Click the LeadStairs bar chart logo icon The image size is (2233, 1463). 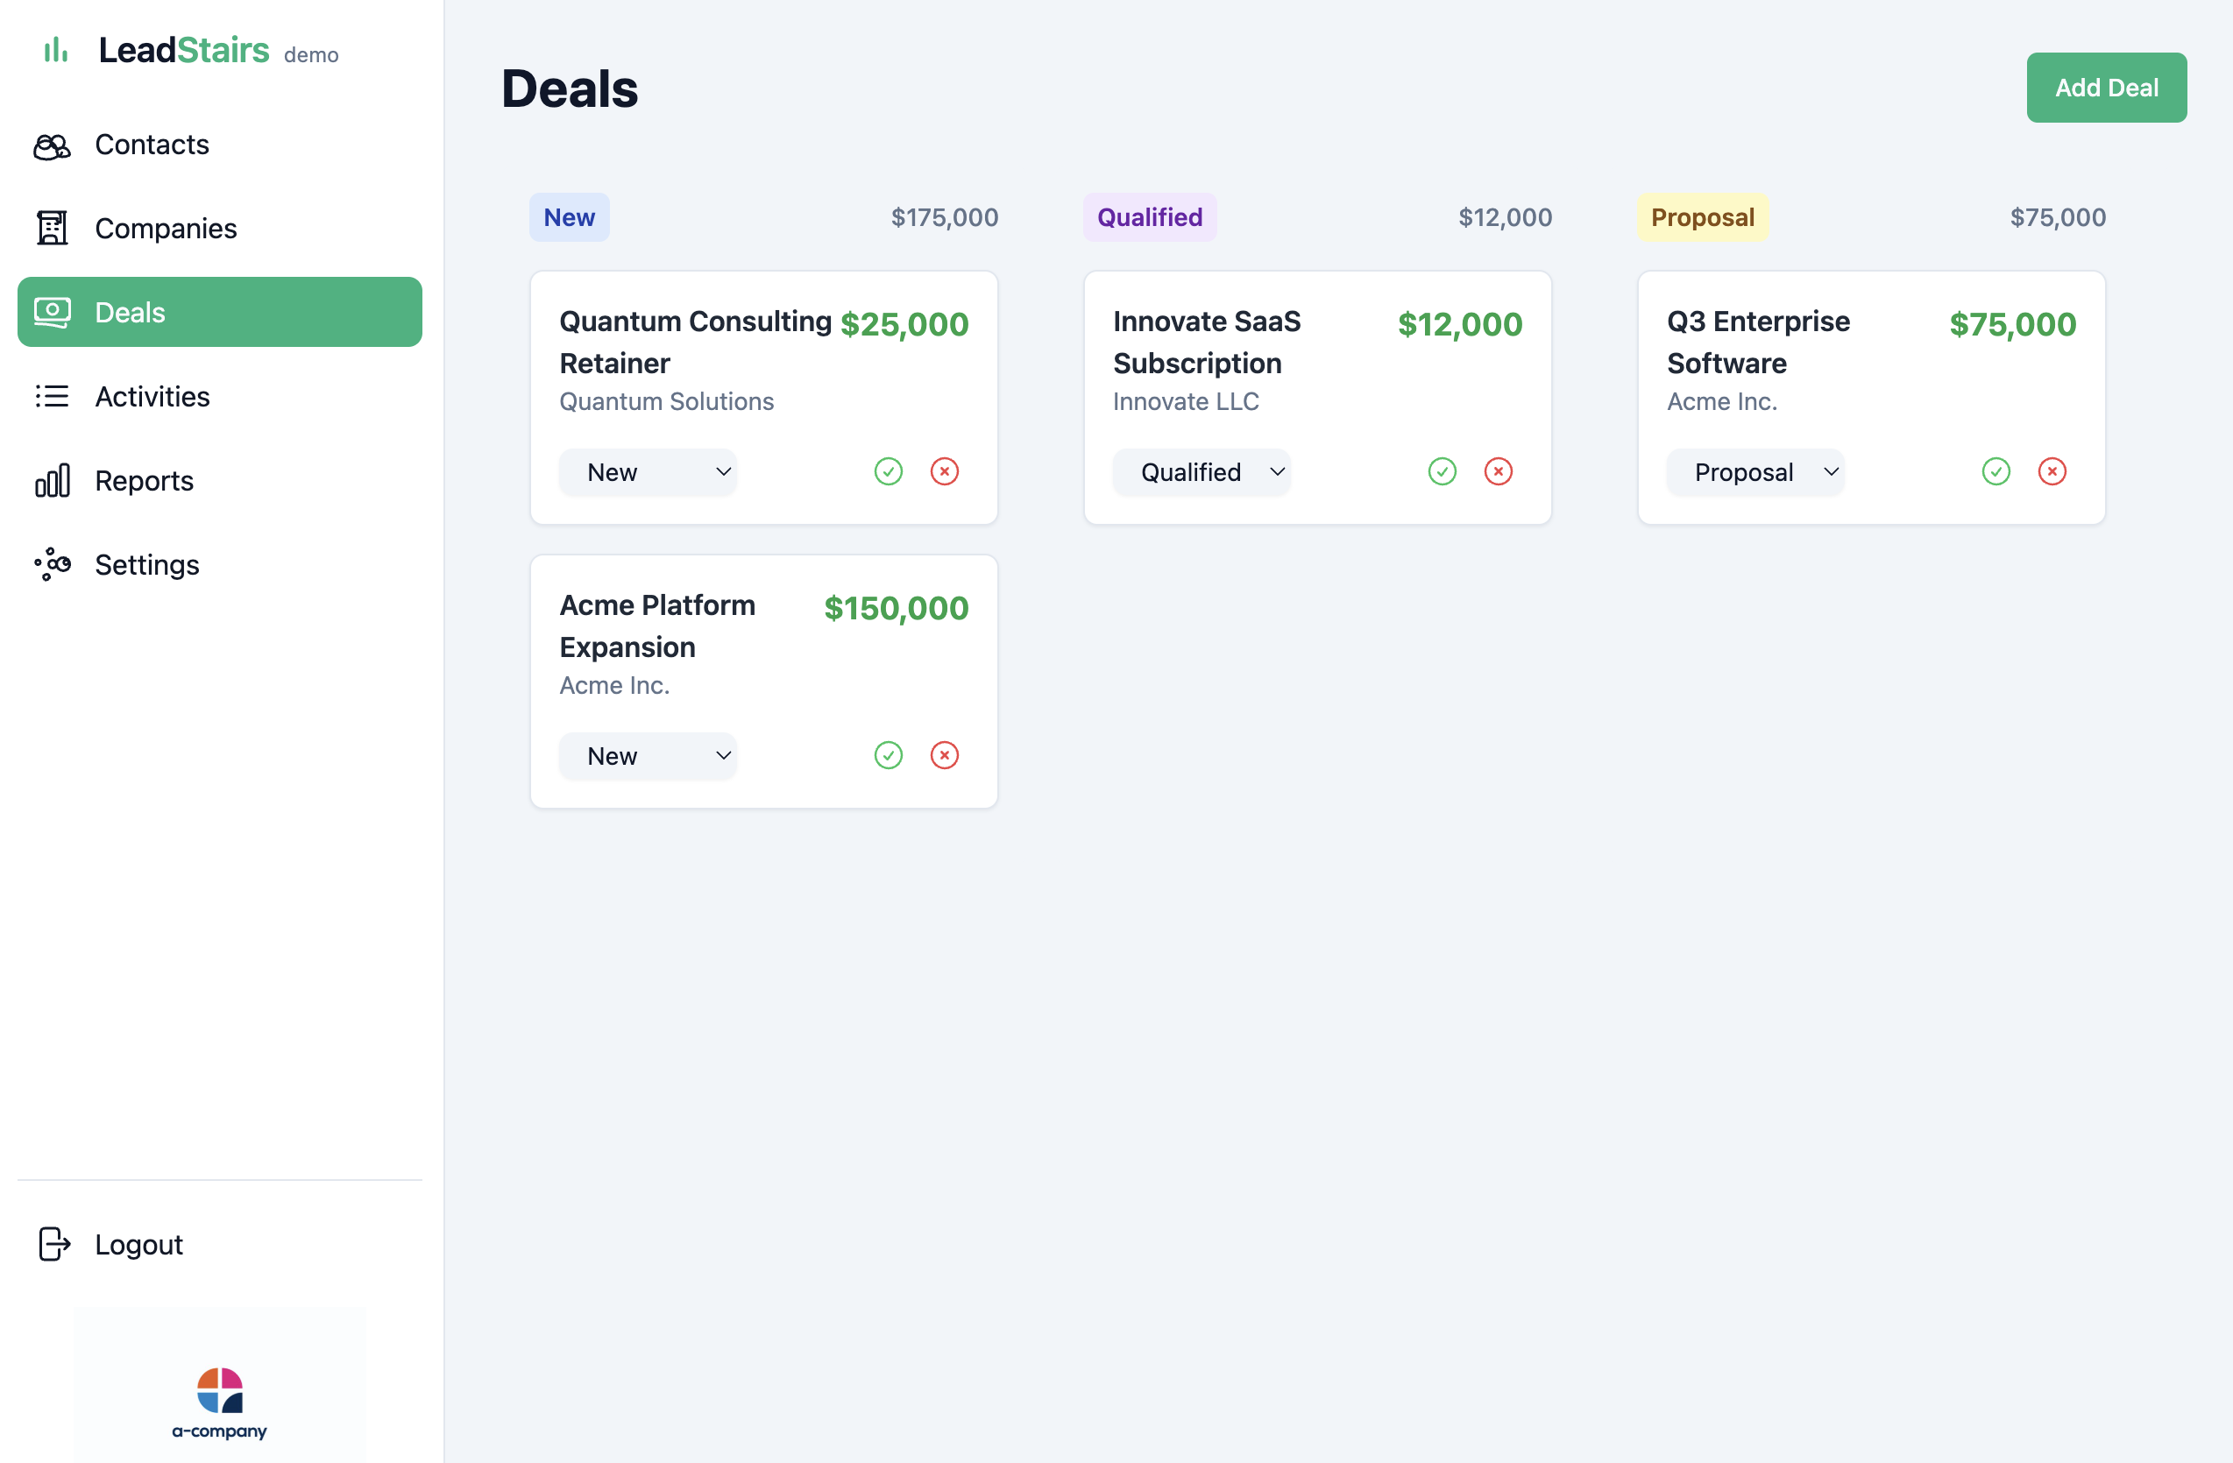pyautogui.click(x=56, y=50)
